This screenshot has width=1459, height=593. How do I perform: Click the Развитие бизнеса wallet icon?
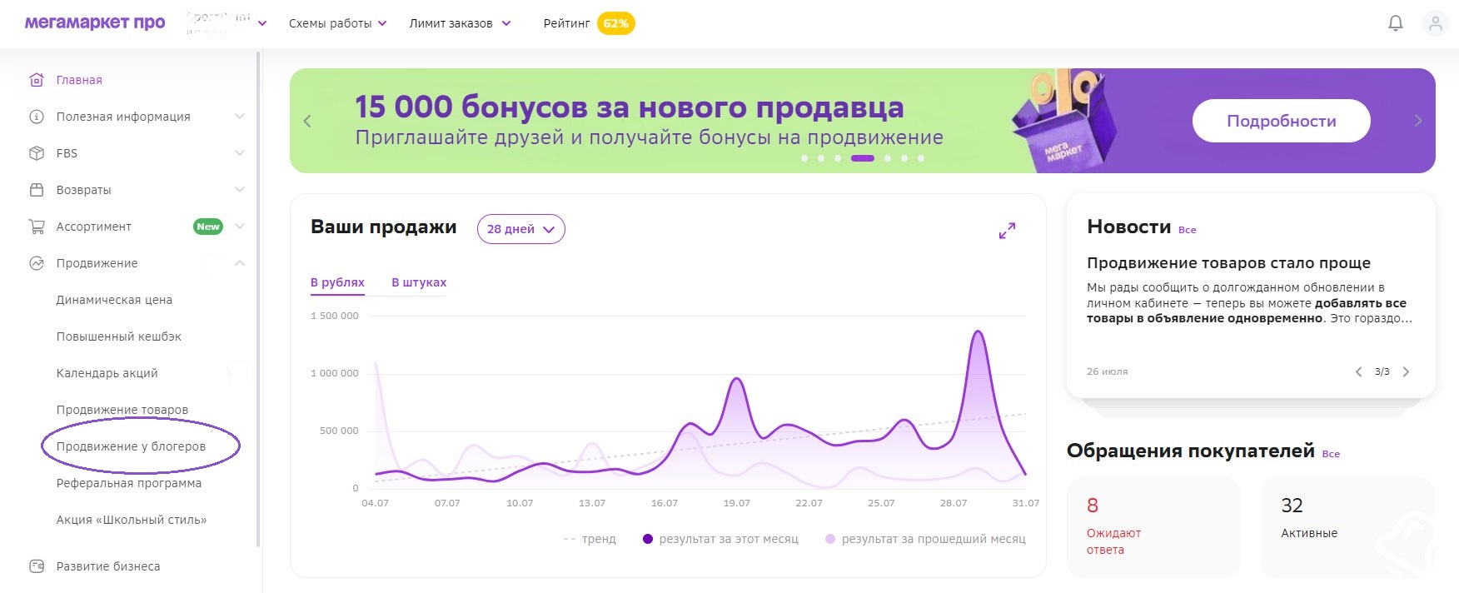point(37,566)
